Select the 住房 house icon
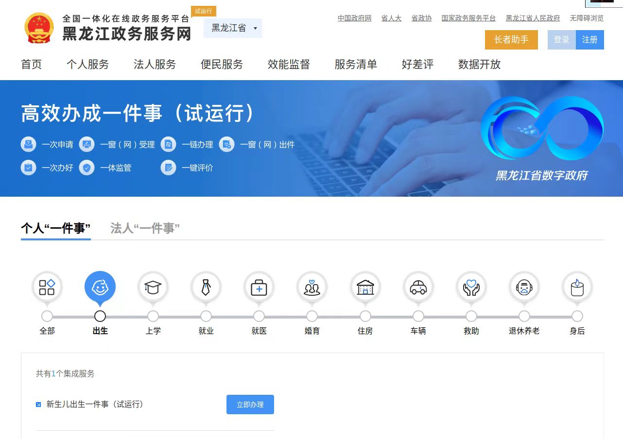623x439 pixels. (365, 287)
